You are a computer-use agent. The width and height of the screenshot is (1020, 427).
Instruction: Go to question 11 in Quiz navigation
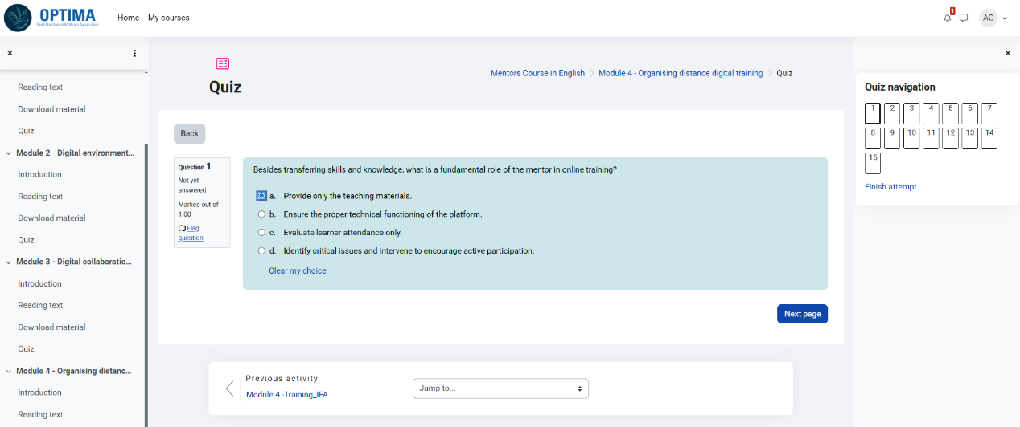point(931,138)
